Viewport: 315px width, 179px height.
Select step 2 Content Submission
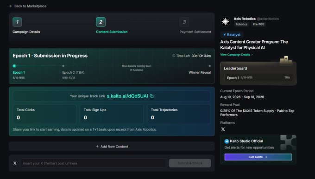(101, 22)
